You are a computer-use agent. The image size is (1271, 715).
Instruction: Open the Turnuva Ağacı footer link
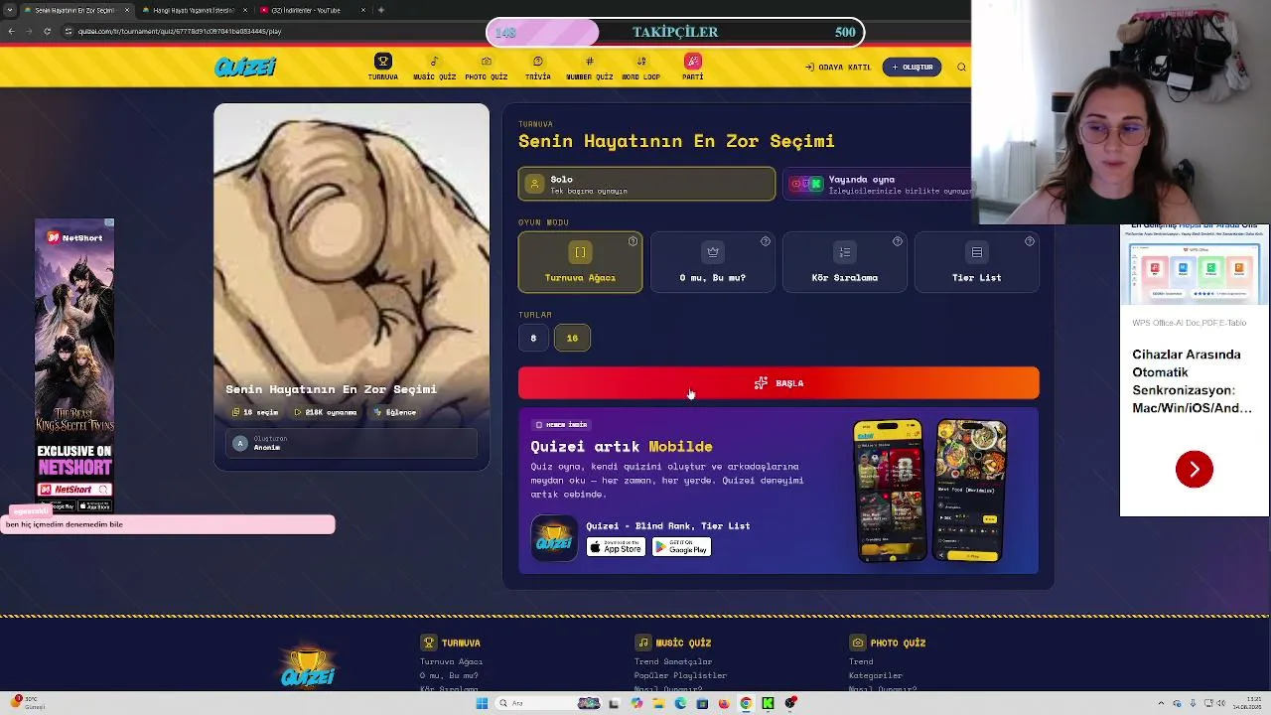point(451,661)
